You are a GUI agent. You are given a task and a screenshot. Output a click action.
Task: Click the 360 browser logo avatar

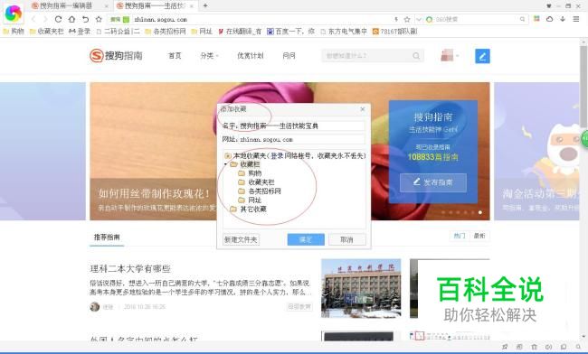[x=14, y=14]
